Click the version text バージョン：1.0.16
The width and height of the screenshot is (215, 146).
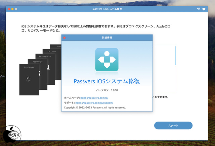(x=107, y=90)
